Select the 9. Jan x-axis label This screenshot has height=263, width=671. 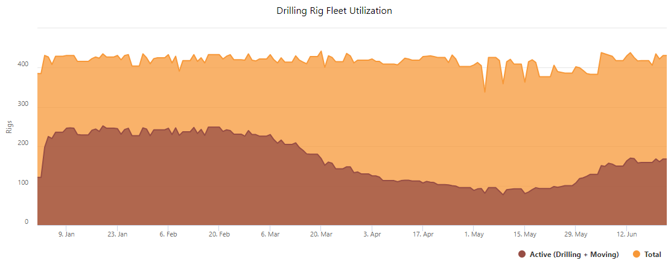click(66, 234)
